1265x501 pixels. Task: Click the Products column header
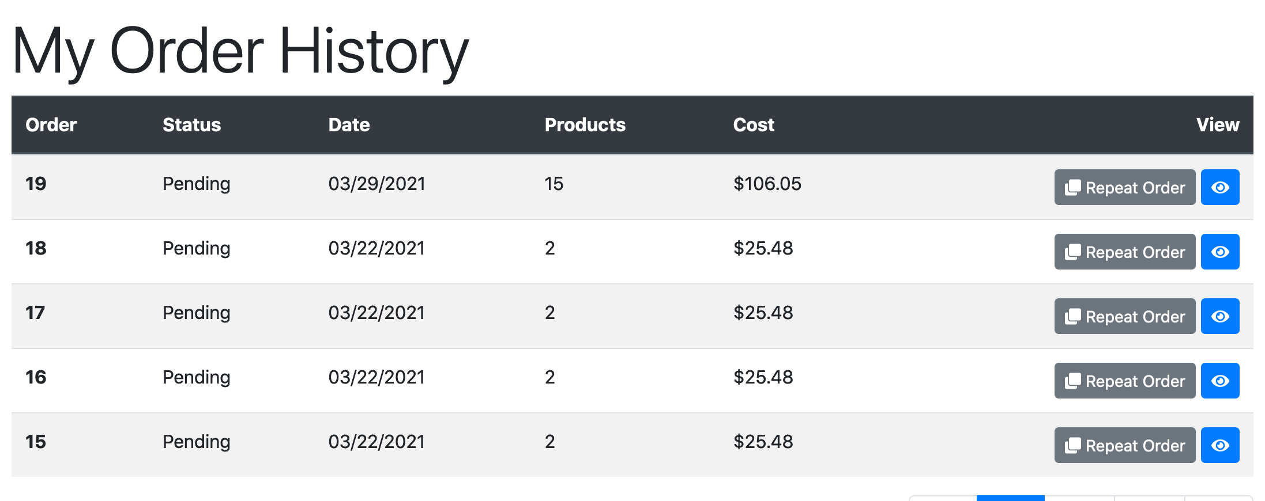pos(585,125)
